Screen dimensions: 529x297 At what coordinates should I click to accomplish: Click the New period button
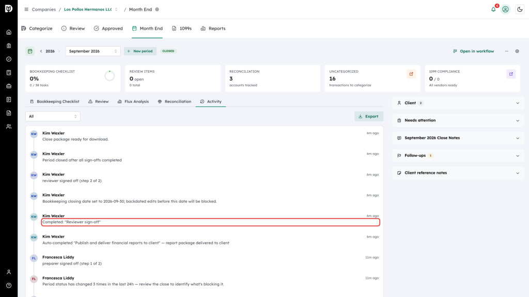[x=140, y=51]
